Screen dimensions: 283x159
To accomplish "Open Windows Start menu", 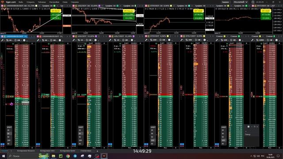I will click(x=3, y=156).
